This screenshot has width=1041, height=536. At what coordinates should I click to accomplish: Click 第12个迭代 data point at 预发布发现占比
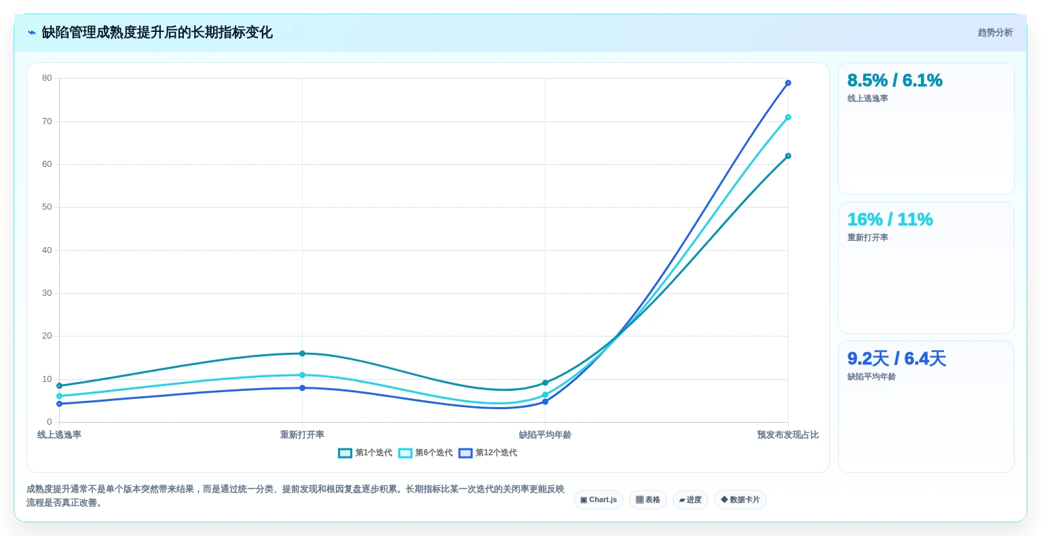click(788, 83)
